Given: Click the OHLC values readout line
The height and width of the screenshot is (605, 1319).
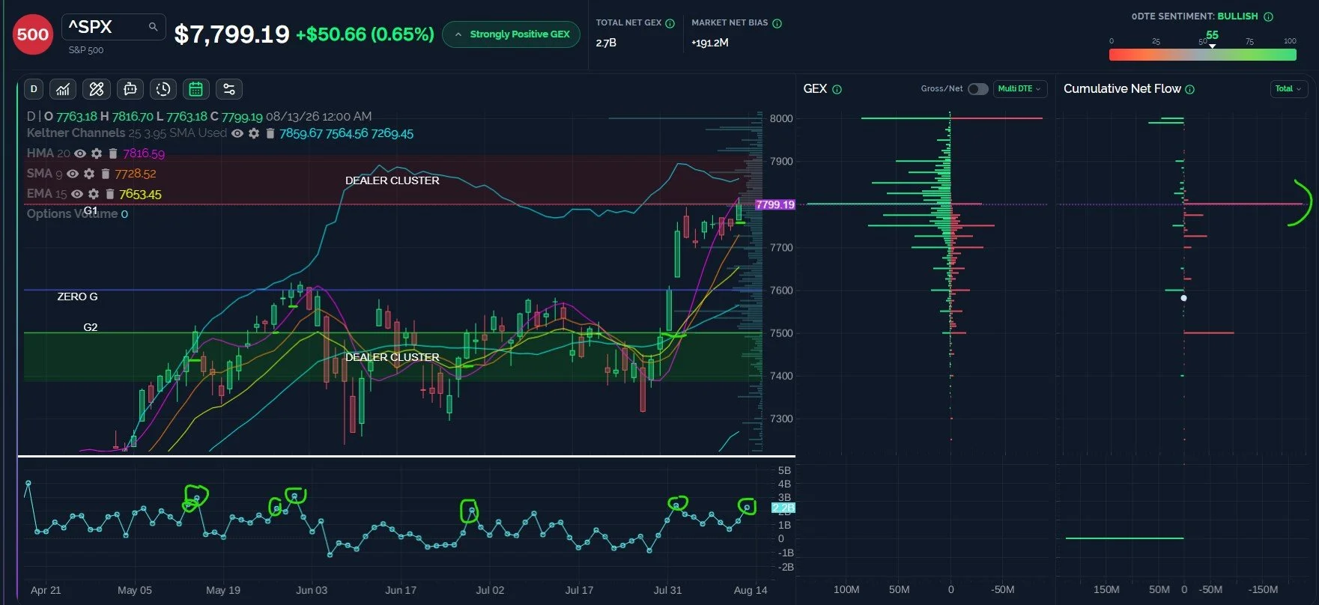Looking at the screenshot, I should (199, 116).
